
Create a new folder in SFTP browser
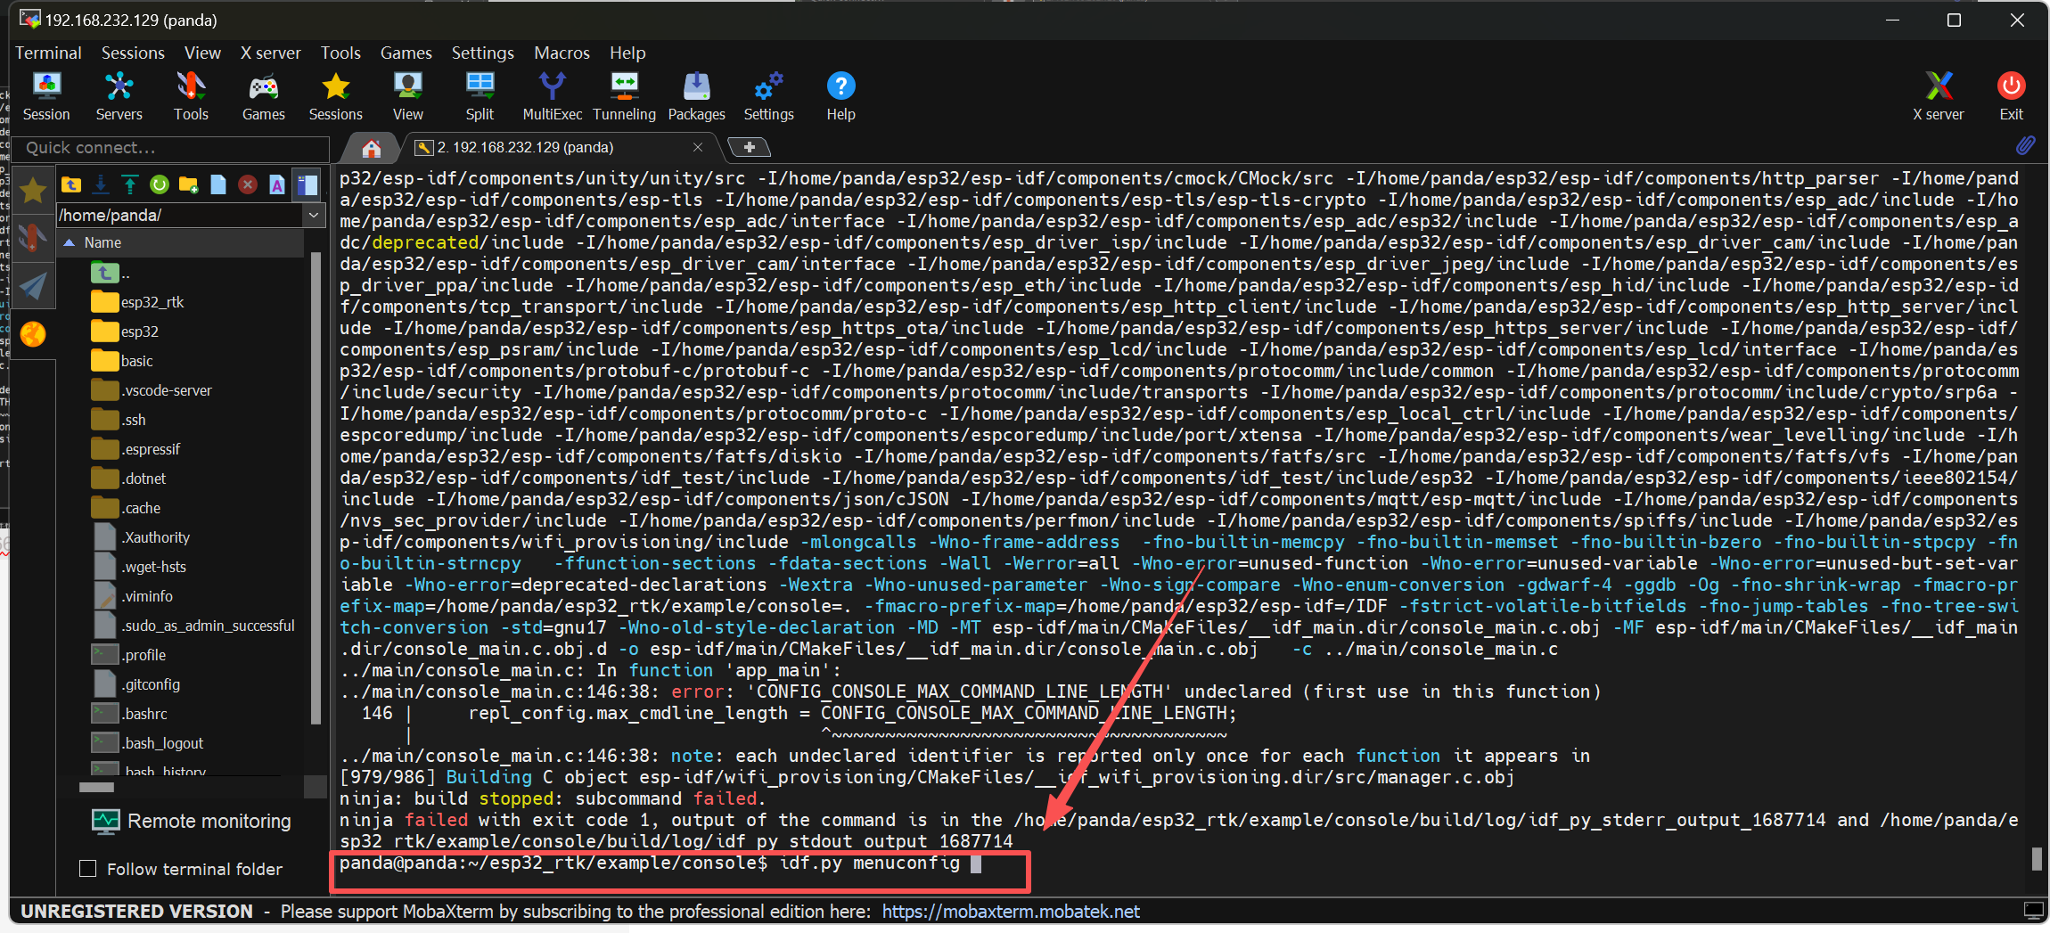[x=189, y=184]
